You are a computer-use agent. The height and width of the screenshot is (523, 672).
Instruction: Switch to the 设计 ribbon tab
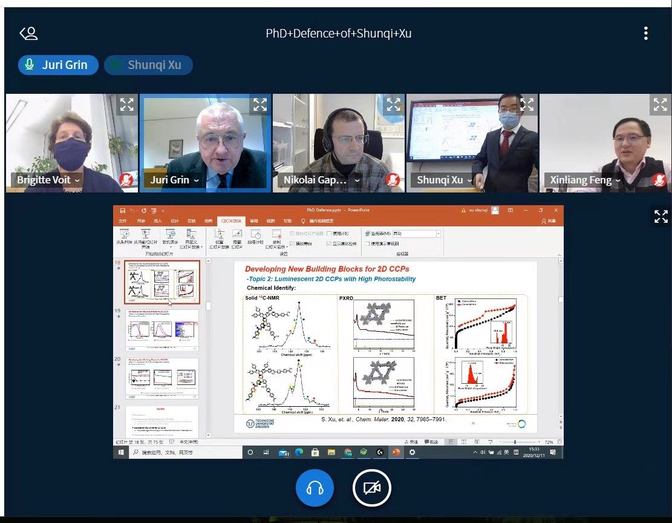point(175,221)
